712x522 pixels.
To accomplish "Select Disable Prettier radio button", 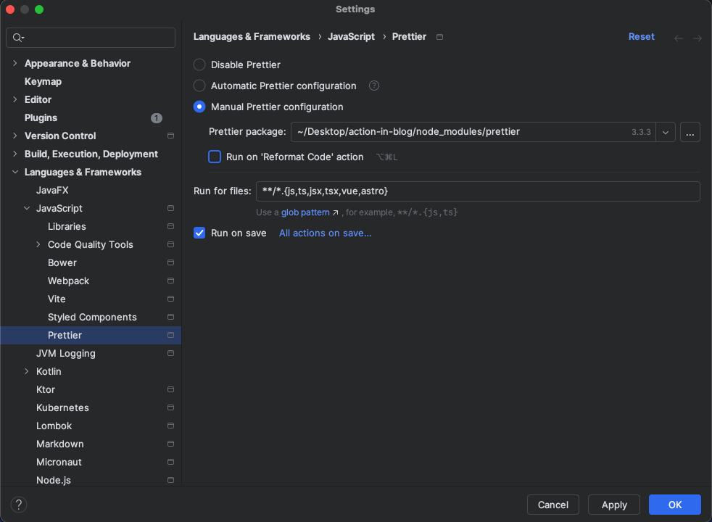I will pos(199,65).
